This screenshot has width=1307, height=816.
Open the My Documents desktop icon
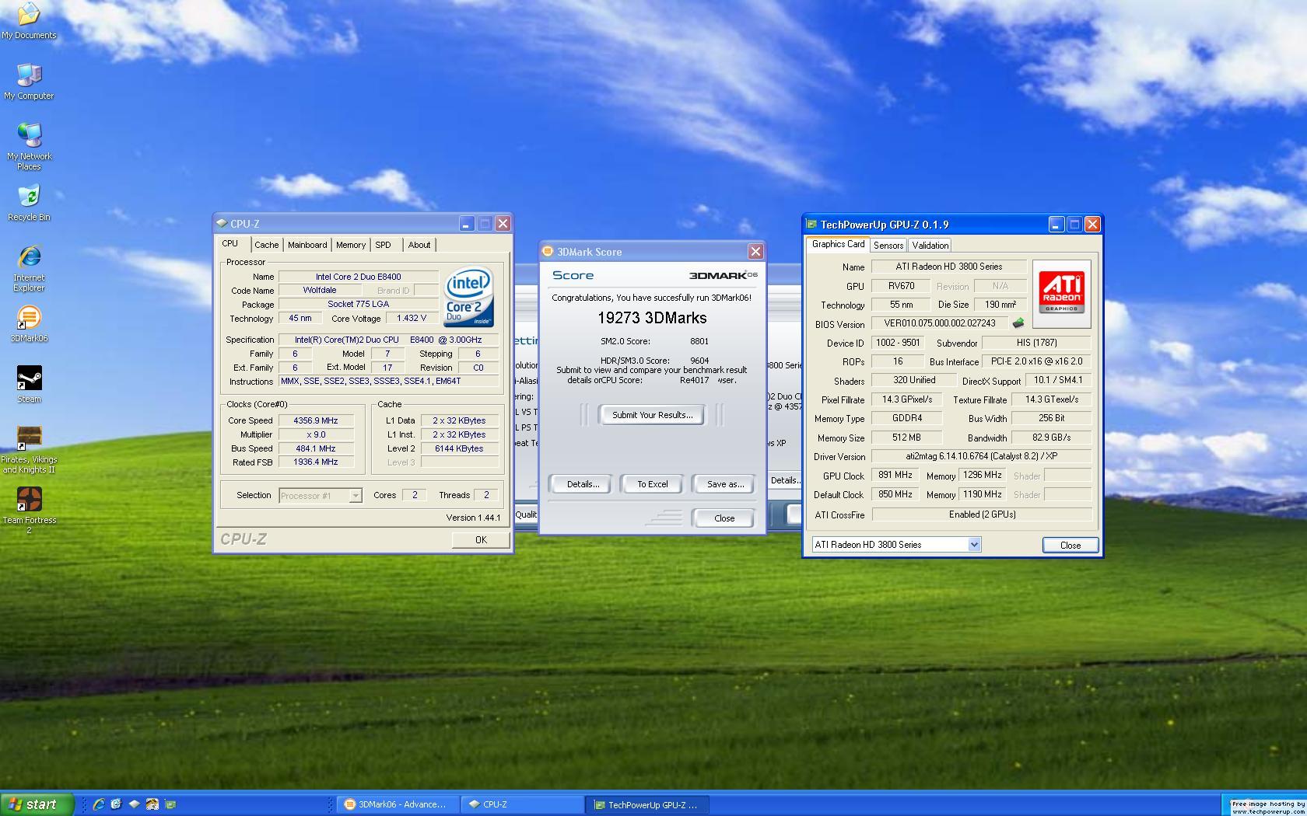tap(29, 20)
